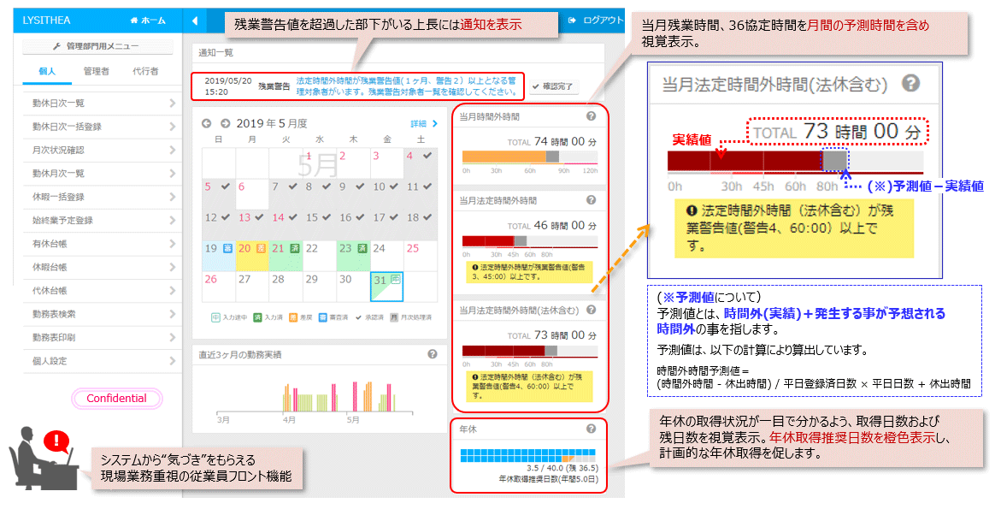The height and width of the screenshot is (509, 1001).
Task: Expand the 月次状況確認 menu entry
Action: (x=172, y=150)
